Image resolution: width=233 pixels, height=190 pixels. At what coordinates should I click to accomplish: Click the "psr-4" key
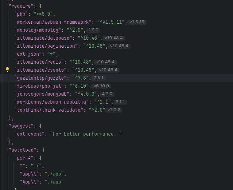coord(24,158)
